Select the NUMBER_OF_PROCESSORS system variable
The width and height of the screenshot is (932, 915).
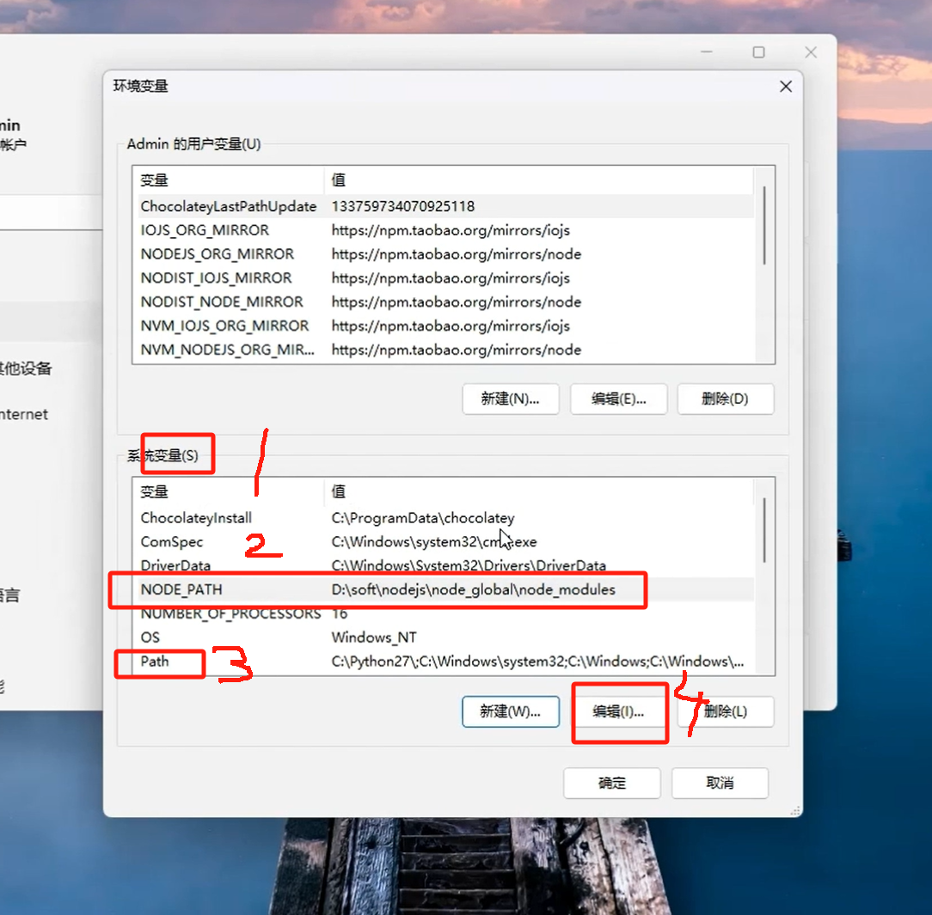(x=445, y=613)
